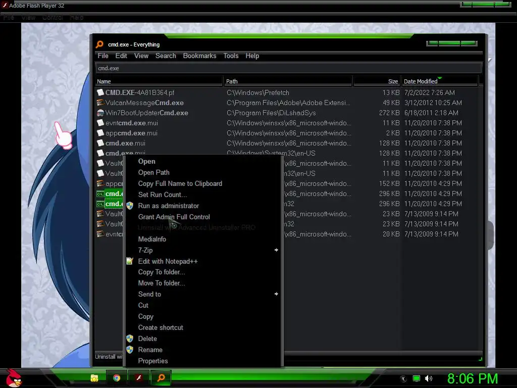This screenshot has height=388, width=517.
Task: Click the shield icon beside Delete
Action: (x=130, y=338)
